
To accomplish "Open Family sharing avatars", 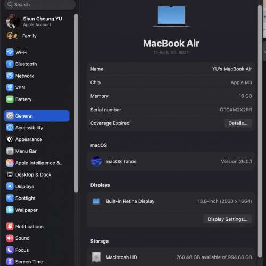I will point(12,36).
